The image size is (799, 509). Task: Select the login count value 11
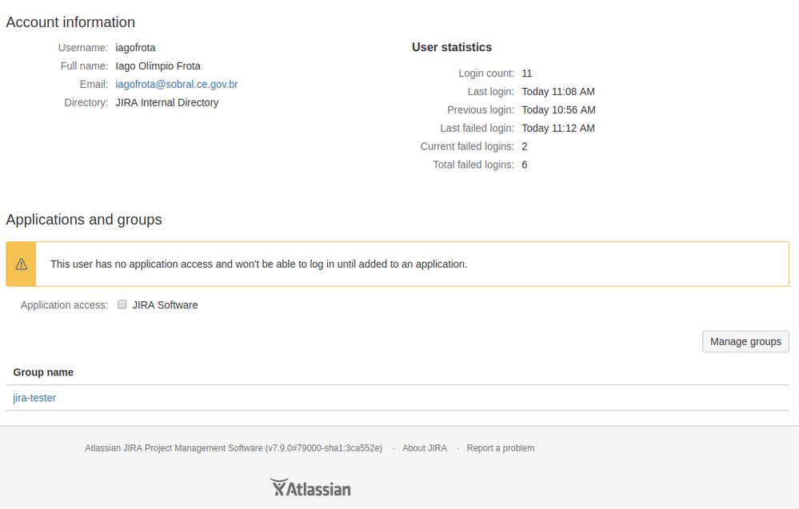tap(526, 73)
